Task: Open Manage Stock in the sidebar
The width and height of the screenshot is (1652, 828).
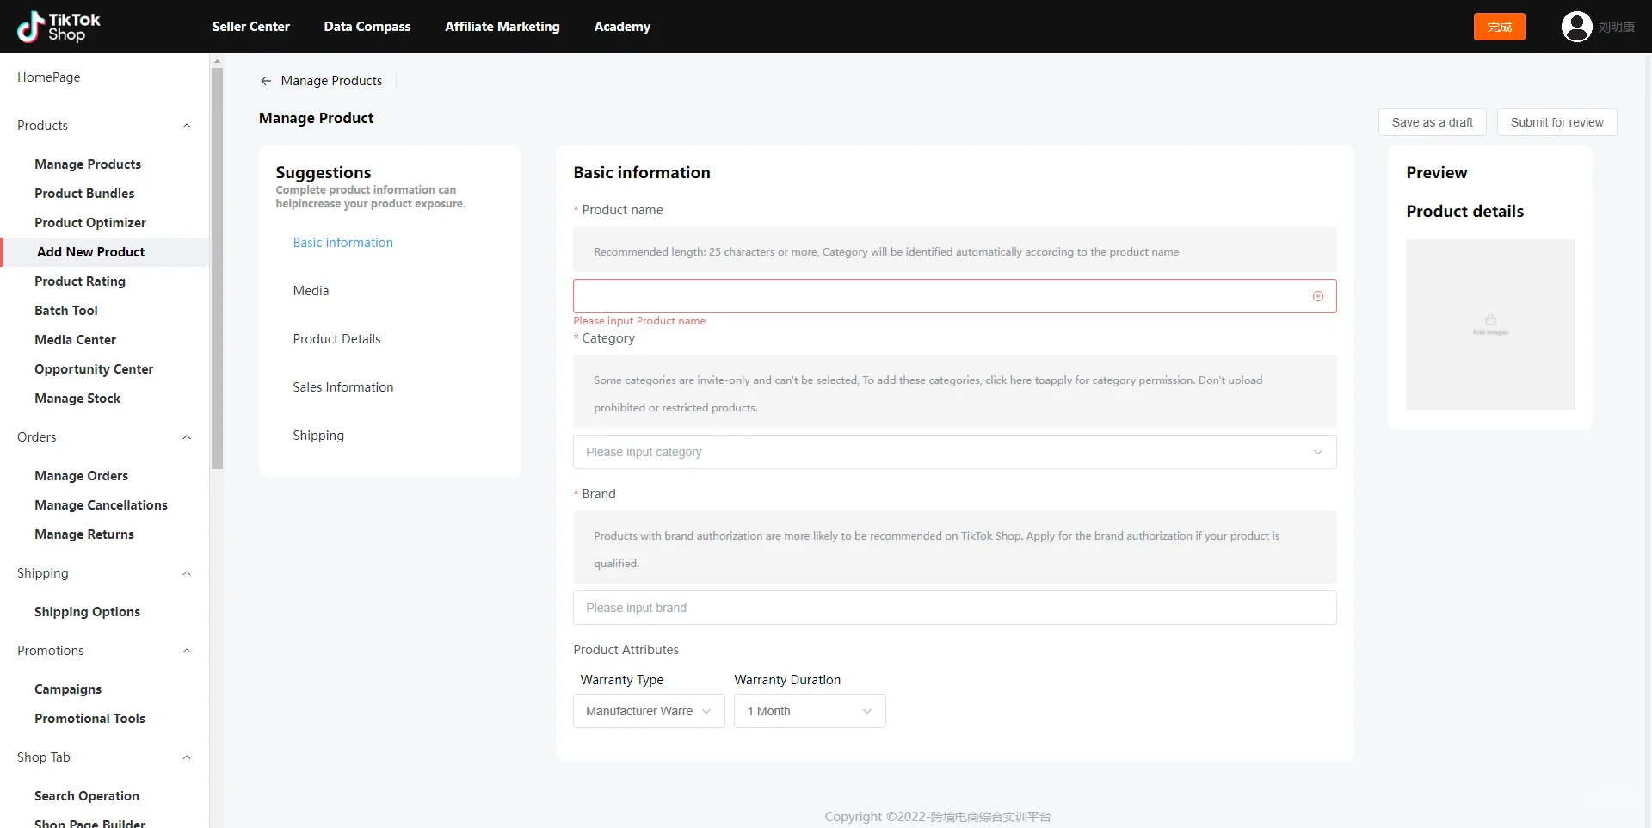Action: pyautogui.click(x=77, y=399)
